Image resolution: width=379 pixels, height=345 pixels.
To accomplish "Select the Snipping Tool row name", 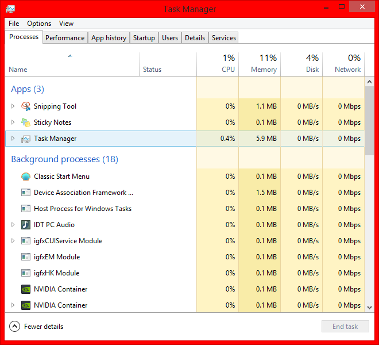I will coord(55,106).
